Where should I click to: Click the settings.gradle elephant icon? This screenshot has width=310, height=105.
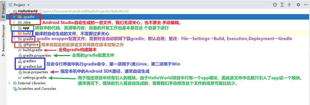point(20,78)
